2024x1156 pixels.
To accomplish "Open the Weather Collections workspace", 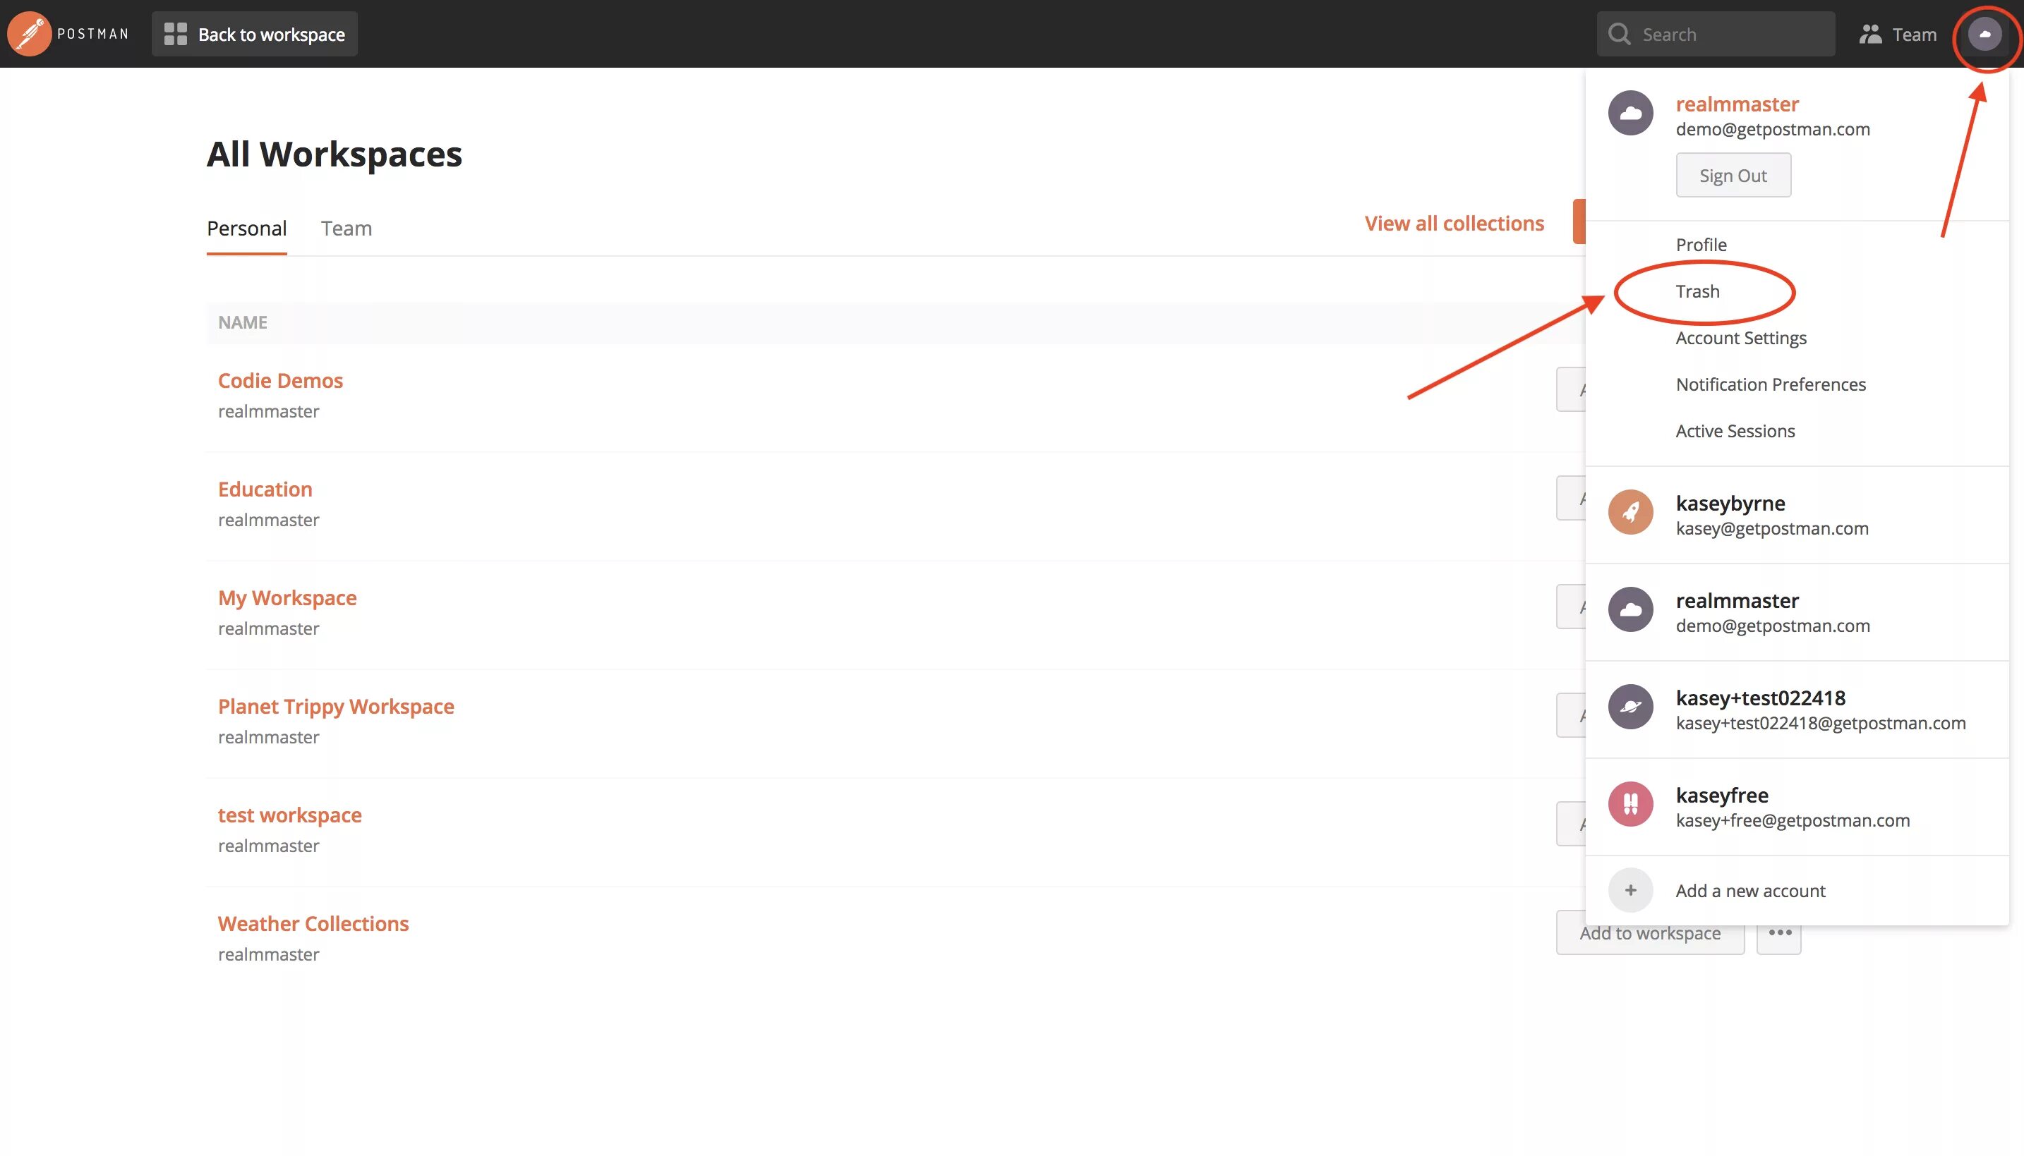I will pyautogui.click(x=313, y=924).
